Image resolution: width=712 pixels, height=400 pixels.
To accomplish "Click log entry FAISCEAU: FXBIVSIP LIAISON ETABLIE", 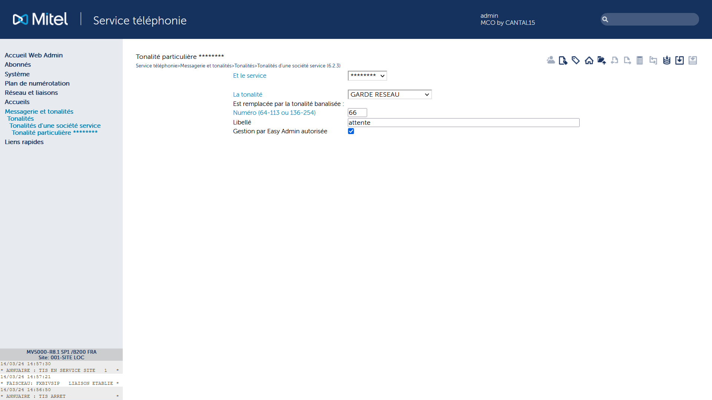I will (60, 383).
